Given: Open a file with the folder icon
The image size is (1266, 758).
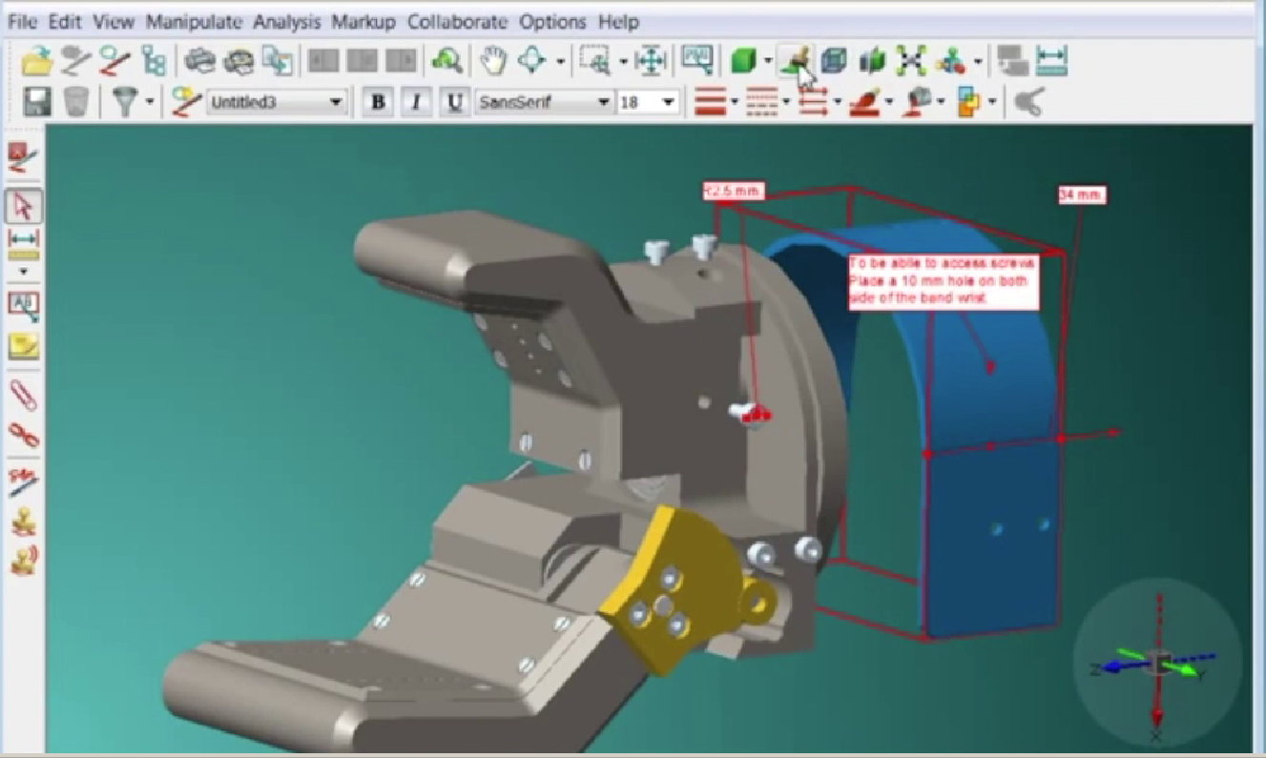Looking at the screenshot, I should pyautogui.click(x=37, y=62).
